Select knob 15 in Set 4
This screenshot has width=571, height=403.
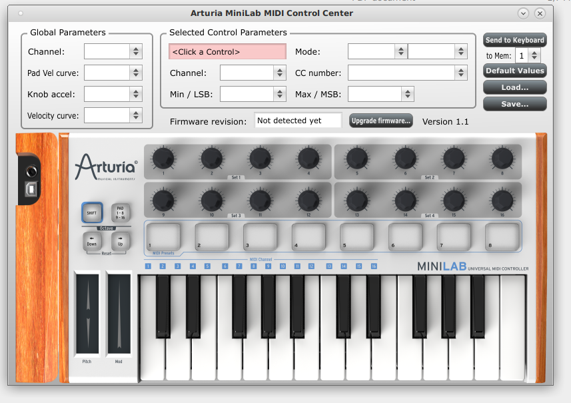(x=454, y=201)
